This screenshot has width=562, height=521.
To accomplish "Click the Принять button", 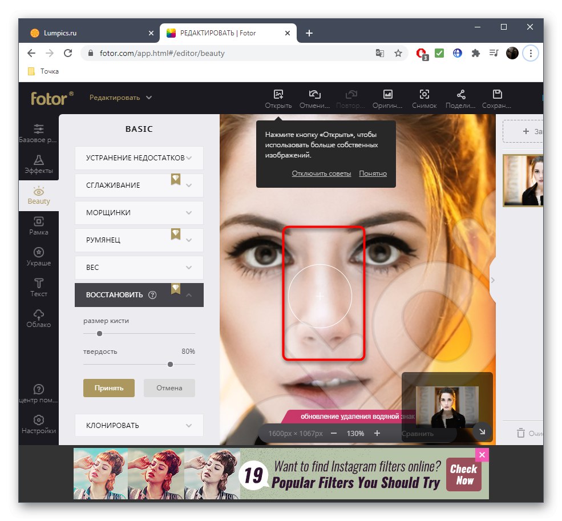I will pyautogui.click(x=109, y=388).
